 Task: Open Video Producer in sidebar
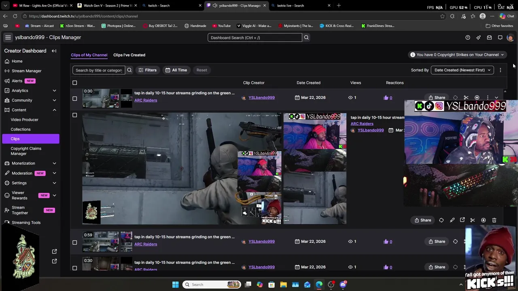[25, 120]
